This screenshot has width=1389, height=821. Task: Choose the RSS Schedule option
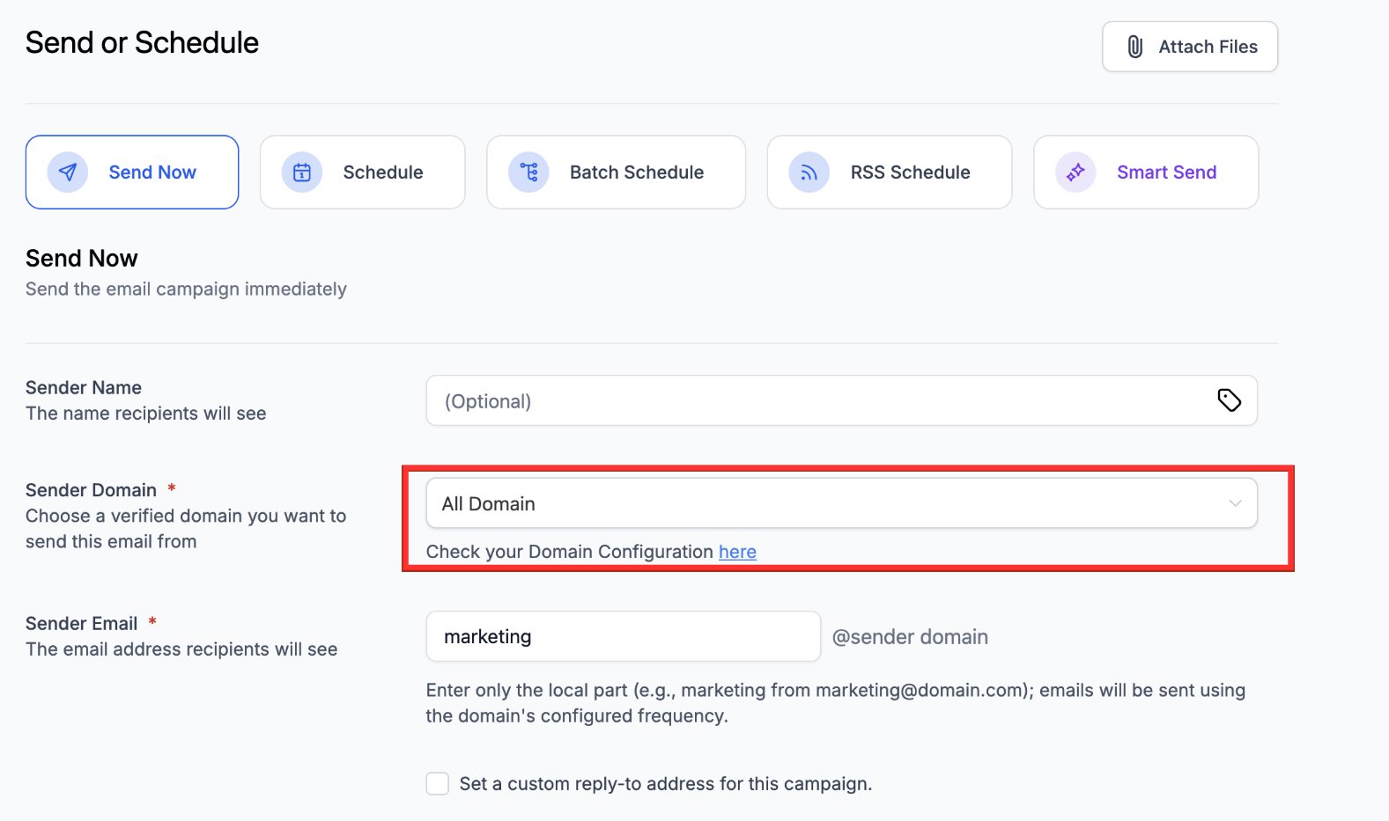click(x=910, y=172)
